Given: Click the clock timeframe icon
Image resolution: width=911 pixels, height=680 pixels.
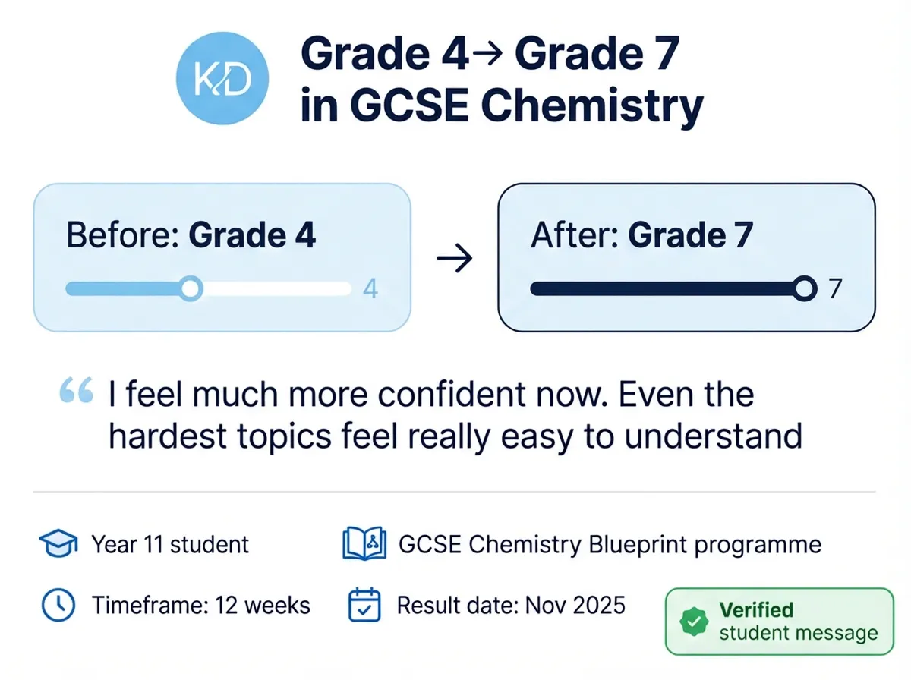Looking at the screenshot, I should [x=57, y=605].
